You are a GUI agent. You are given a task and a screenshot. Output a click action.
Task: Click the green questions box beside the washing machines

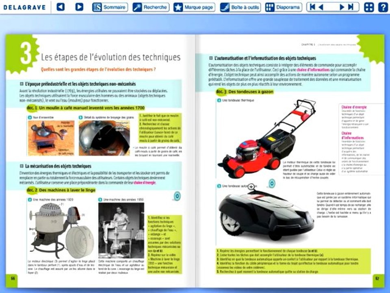click(x=165, y=245)
